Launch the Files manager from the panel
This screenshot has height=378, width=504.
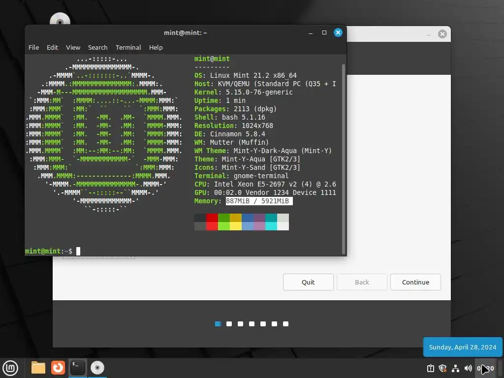(38, 368)
